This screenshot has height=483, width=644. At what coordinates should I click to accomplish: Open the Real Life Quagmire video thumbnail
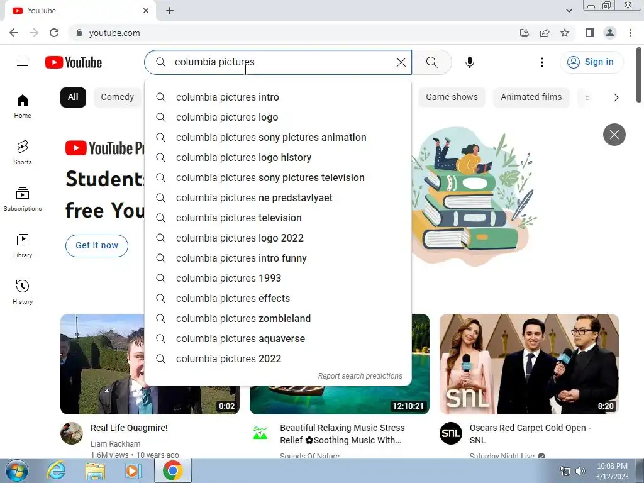pos(103,364)
